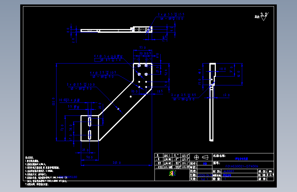Select hole callout '2 x Ø 2.5 ↧ 10.0'
The image size is (297, 192).
pos(81,84)
